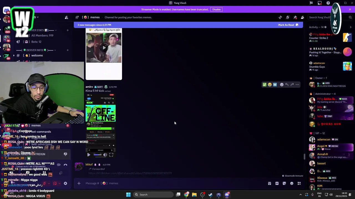
Task: Disable Streamer Mode via the banner button
Action: click(216, 9)
